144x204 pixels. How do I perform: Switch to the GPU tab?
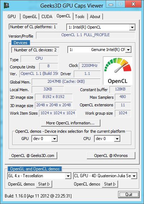click(12, 17)
